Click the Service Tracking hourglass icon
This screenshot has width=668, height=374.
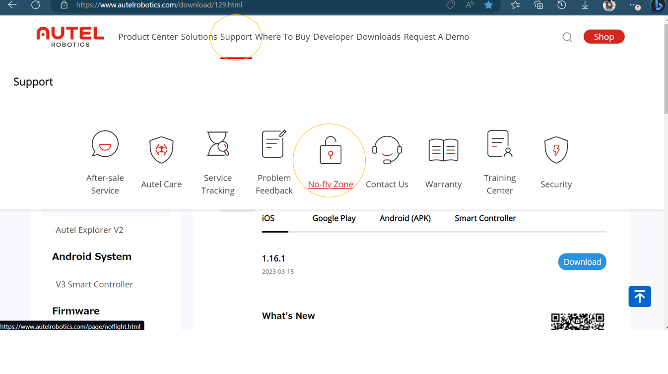pos(218,144)
